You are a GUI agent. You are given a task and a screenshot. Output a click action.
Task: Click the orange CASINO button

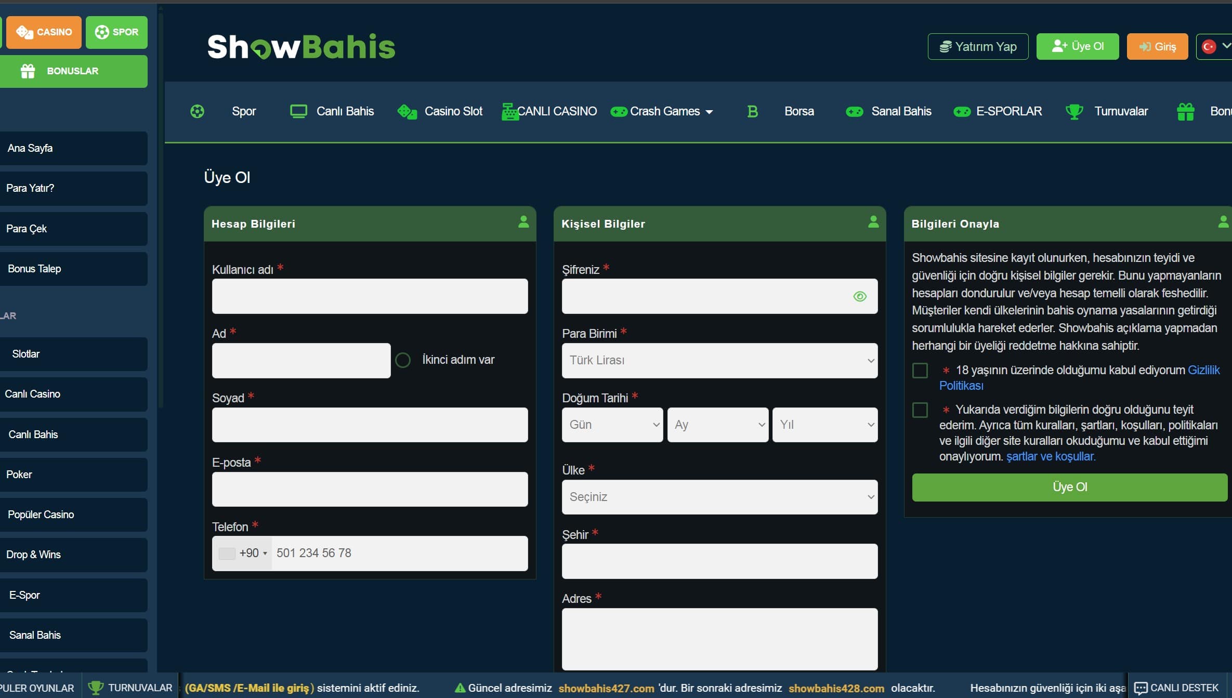pos(44,32)
